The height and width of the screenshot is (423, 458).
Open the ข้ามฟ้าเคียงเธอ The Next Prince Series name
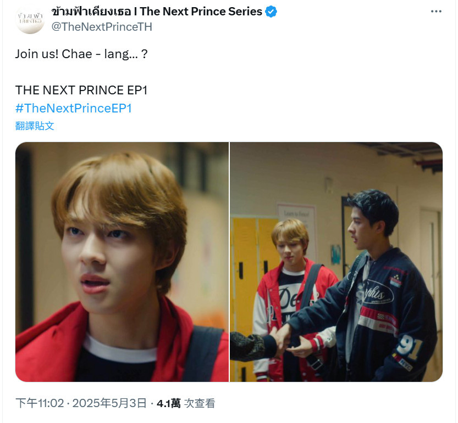(x=157, y=12)
